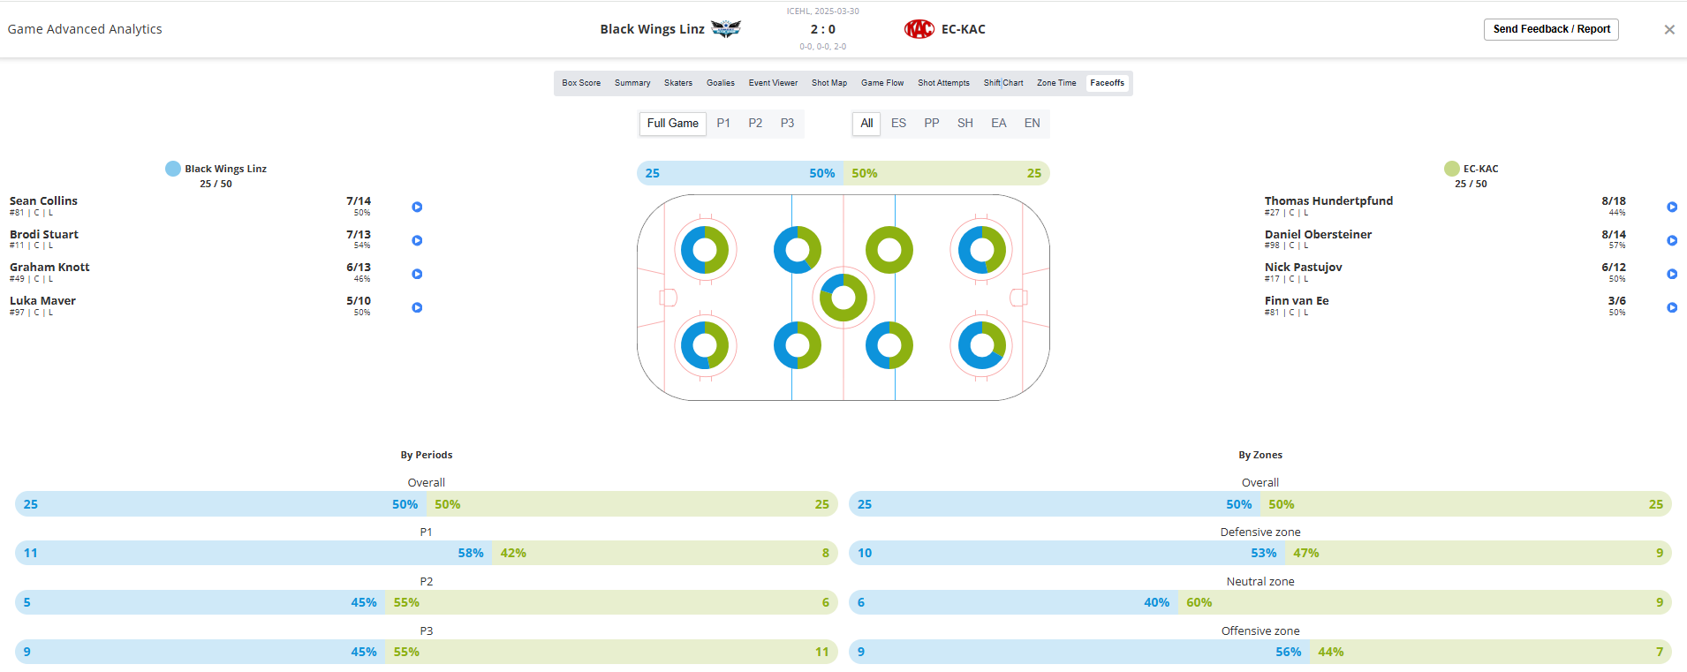This screenshot has height=672, width=1687.
Task: Open the Zone Time tab
Action: (x=1055, y=83)
